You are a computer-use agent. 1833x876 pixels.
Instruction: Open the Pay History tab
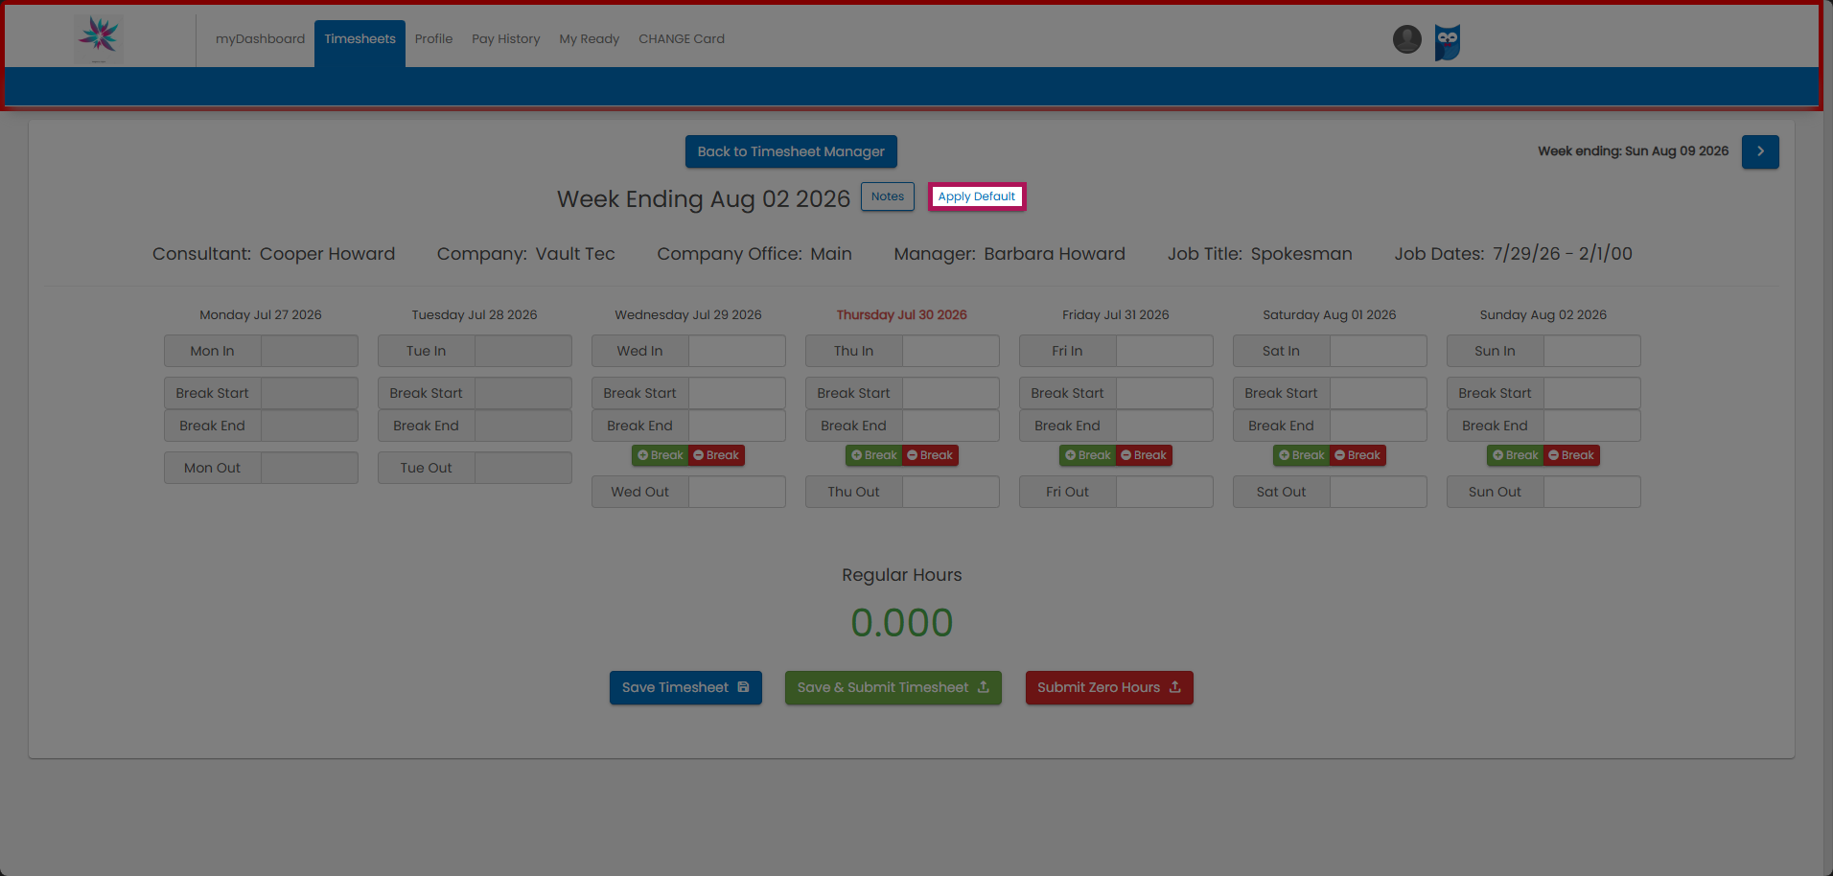(x=506, y=39)
